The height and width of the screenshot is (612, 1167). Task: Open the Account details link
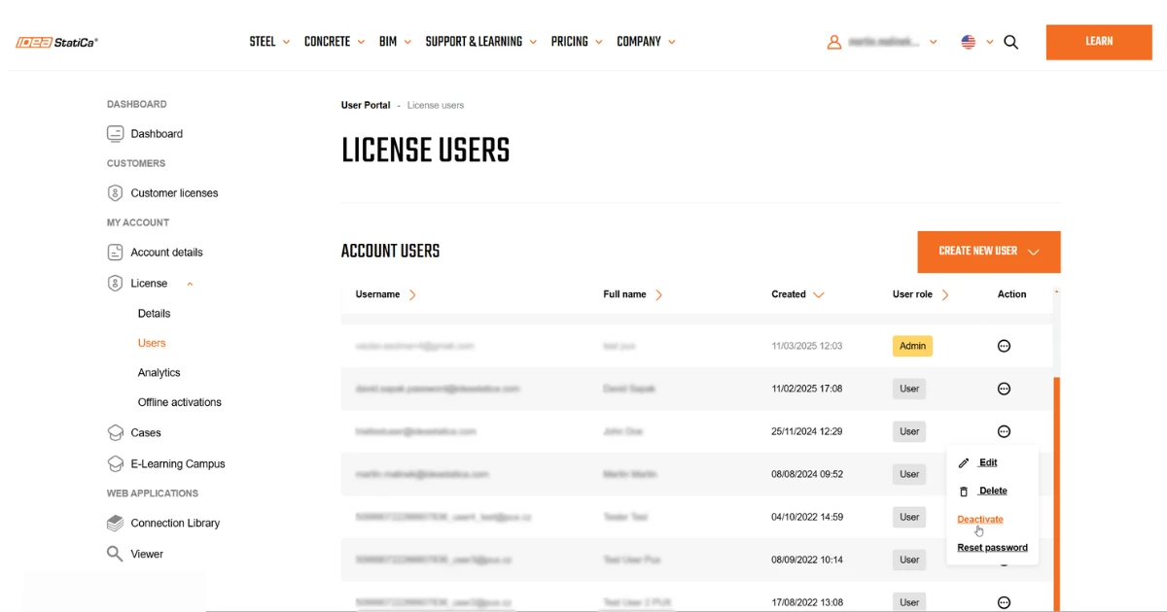tap(166, 253)
